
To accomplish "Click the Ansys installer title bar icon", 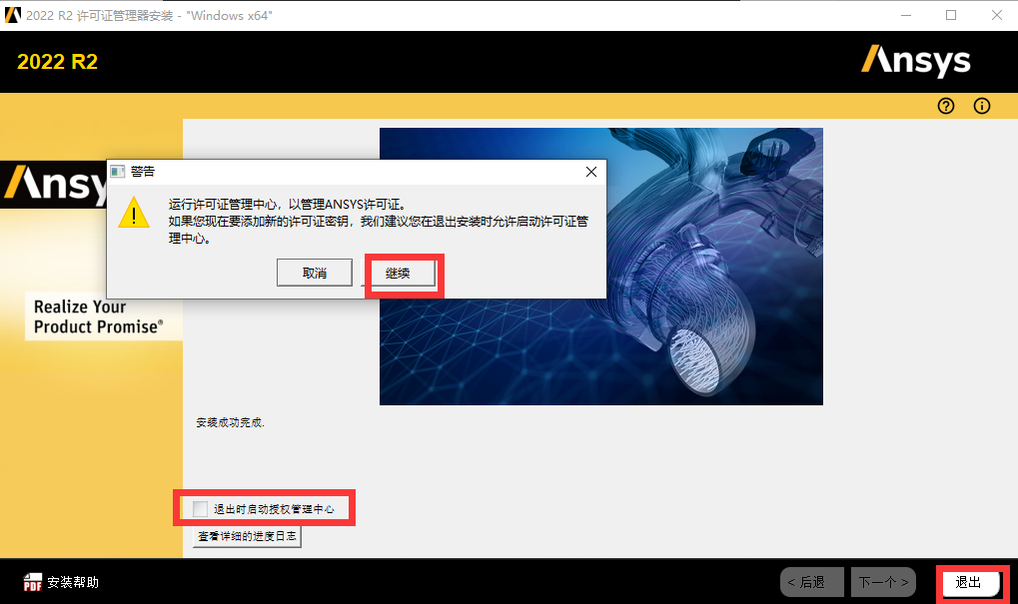I will coord(12,15).
